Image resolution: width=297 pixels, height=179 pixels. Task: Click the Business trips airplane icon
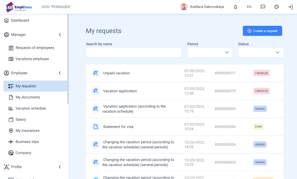11,142
